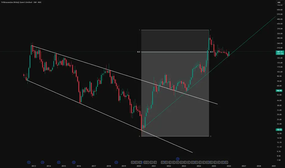The image size is (285, 168).
Task: Select the green 58.99 price axis label
Action: (x=279, y=90)
